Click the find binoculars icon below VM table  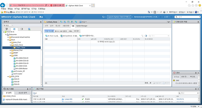[x=46, y=83]
